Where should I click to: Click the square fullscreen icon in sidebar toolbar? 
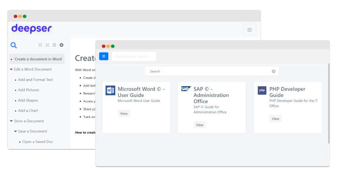54,45
